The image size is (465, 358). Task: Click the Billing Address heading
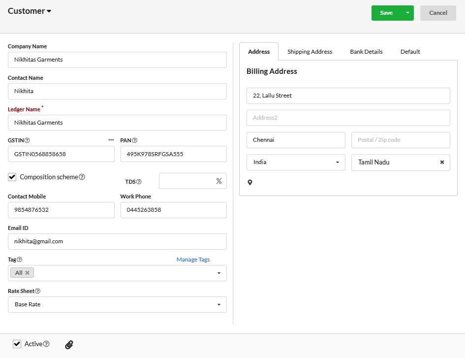click(x=272, y=71)
